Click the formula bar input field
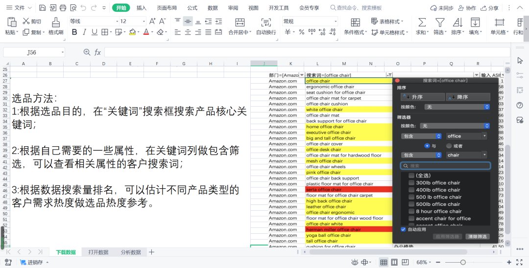Viewport: 529px width, 268px height. pos(307,52)
